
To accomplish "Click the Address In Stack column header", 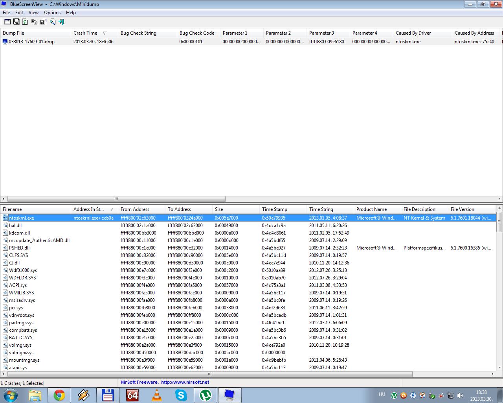I will pyautogui.click(x=94, y=209).
